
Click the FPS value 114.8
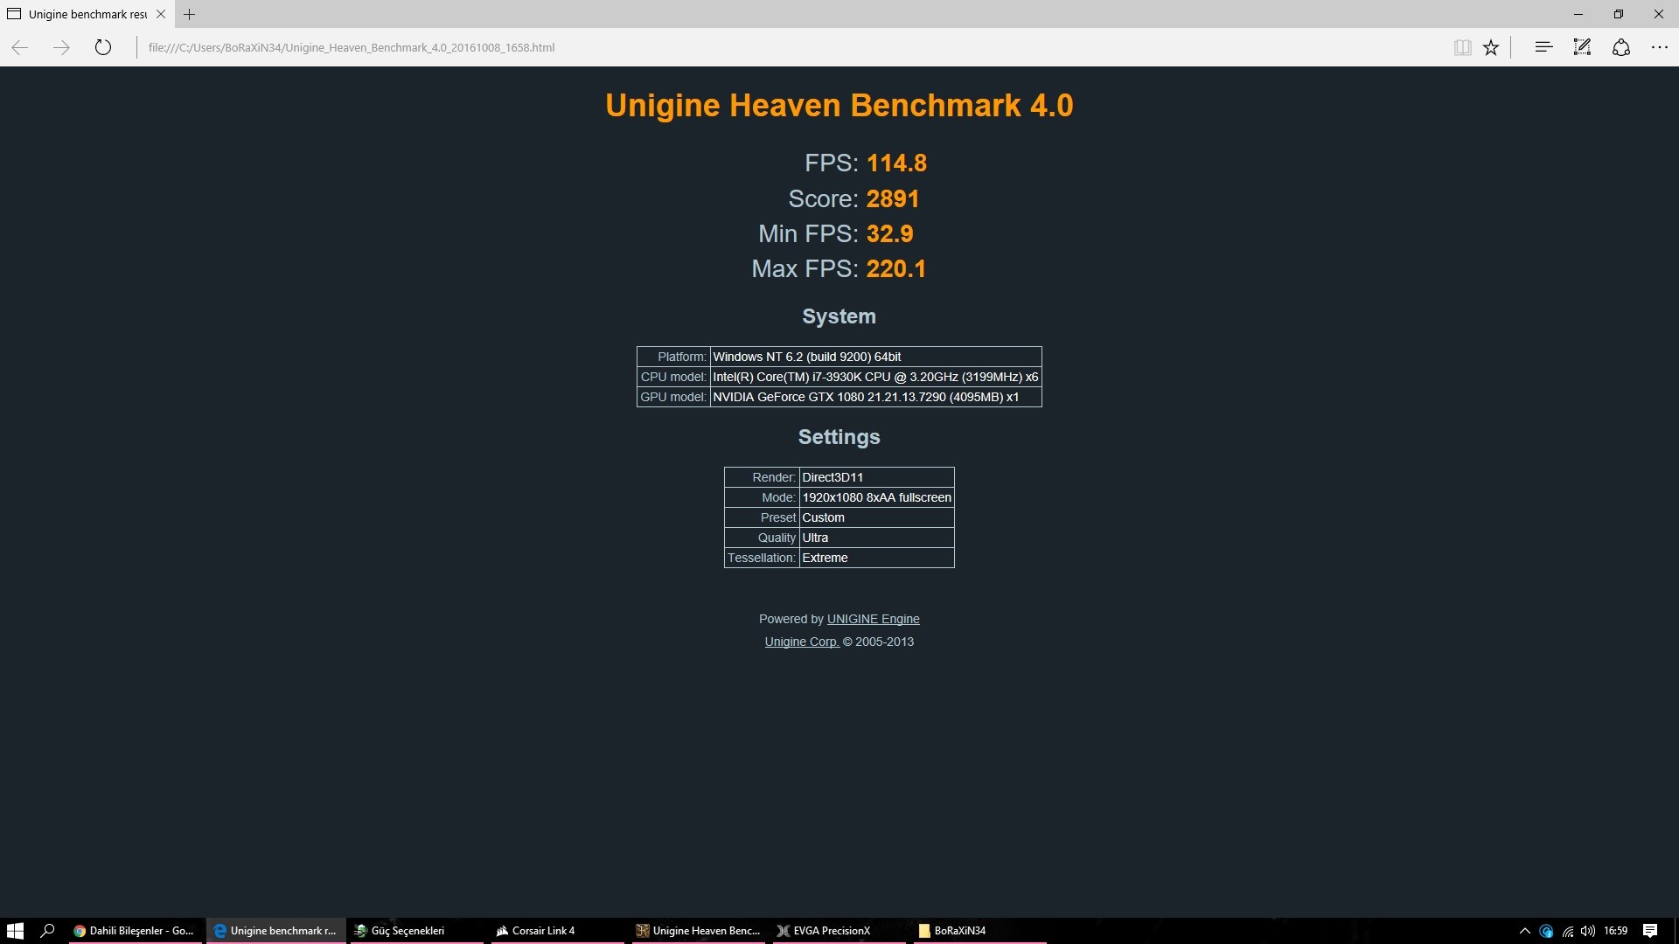pyautogui.click(x=896, y=163)
